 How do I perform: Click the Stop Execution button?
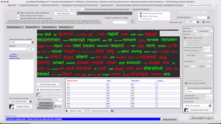pyautogui.click(x=170, y=120)
